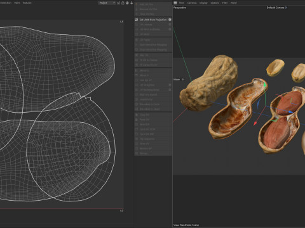The height and width of the screenshot is (228, 305).
Task: Click the Boundary to Circle icon
Action: click(137, 104)
